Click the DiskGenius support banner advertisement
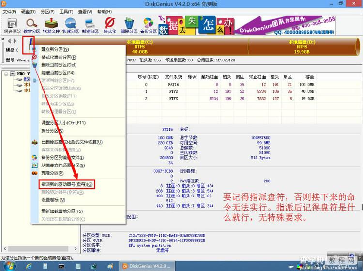The height and width of the screenshot is (271, 363). tap(247, 26)
